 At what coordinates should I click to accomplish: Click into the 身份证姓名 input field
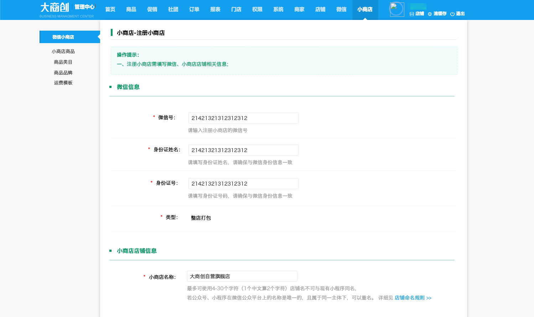[x=243, y=150]
